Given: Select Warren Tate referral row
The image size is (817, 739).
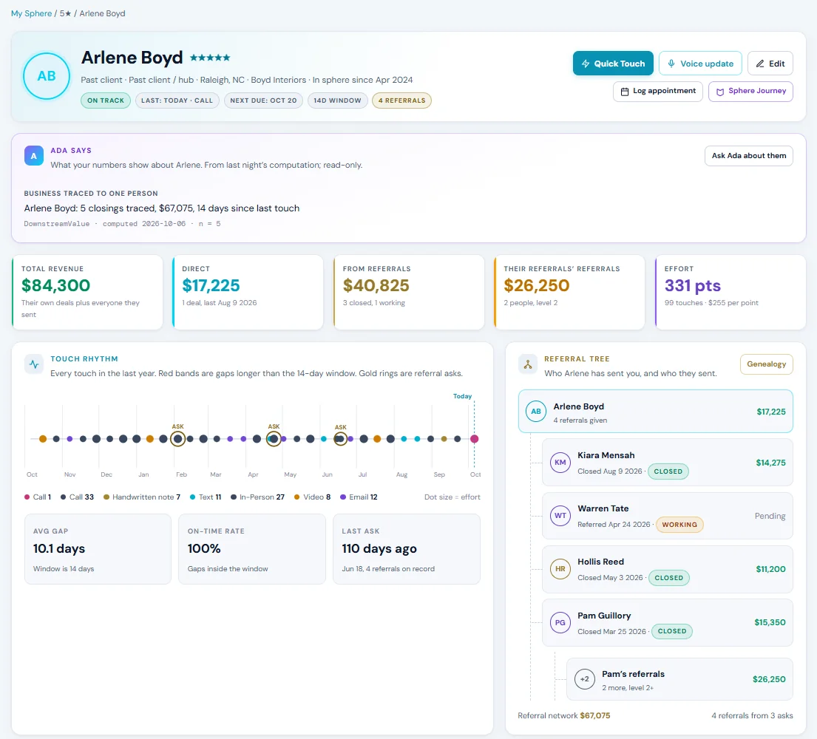Looking at the screenshot, I should tap(668, 516).
